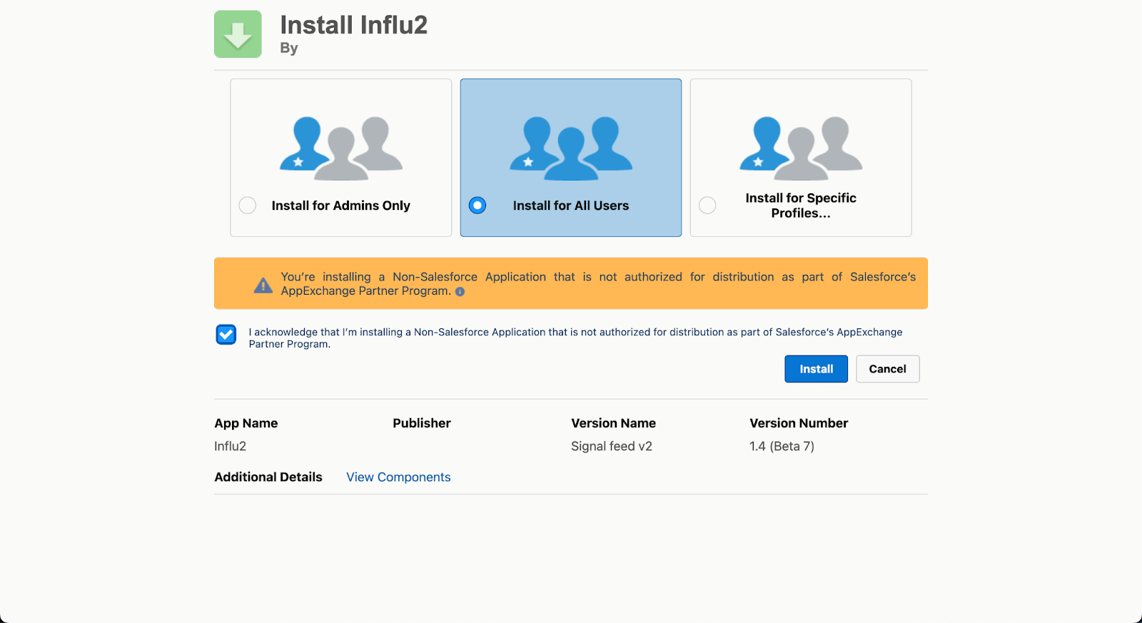Click the Version Name column header
1142x623 pixels.
(x=613, y=423)
